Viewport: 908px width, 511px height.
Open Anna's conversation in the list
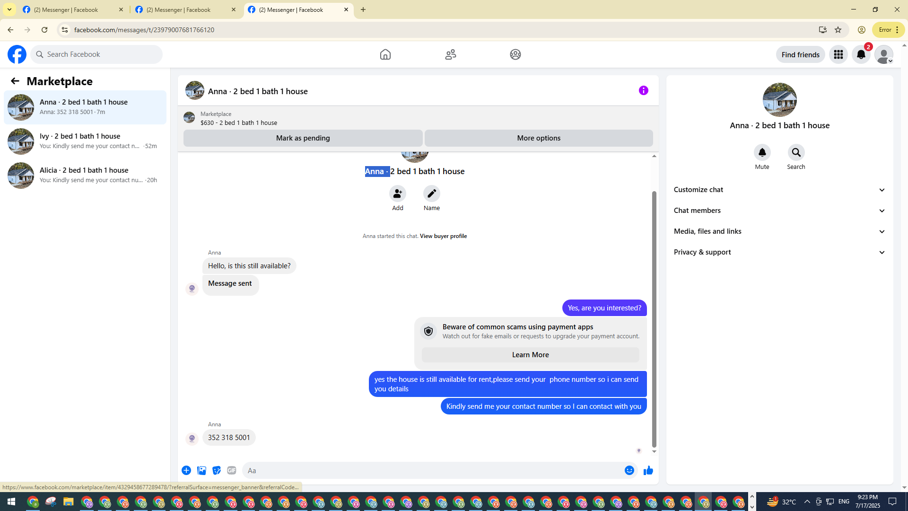(x=85, y=107)
